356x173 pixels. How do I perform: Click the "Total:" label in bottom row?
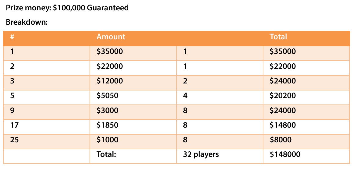pyautogui.click(x=106, y=154)
